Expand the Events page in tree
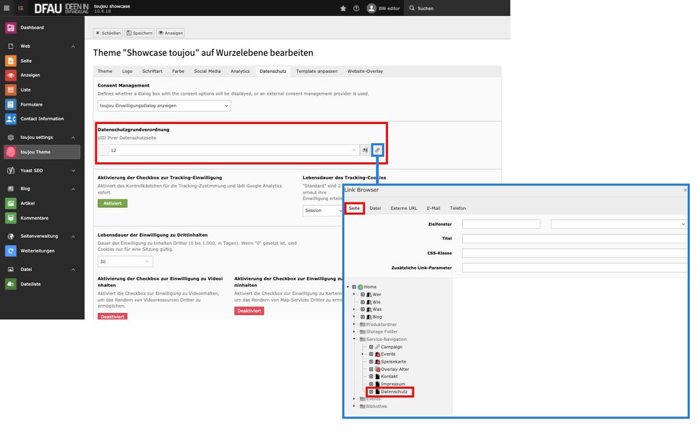 click(x=363, y=354)
